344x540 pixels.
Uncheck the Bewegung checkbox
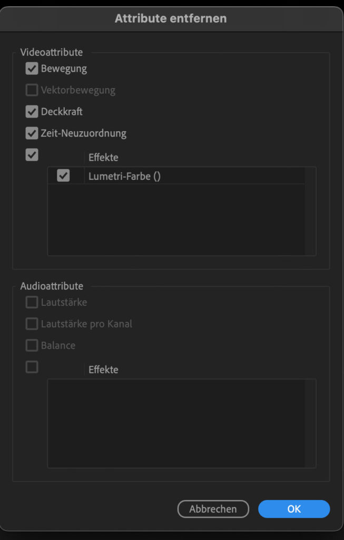coord(32,69)
